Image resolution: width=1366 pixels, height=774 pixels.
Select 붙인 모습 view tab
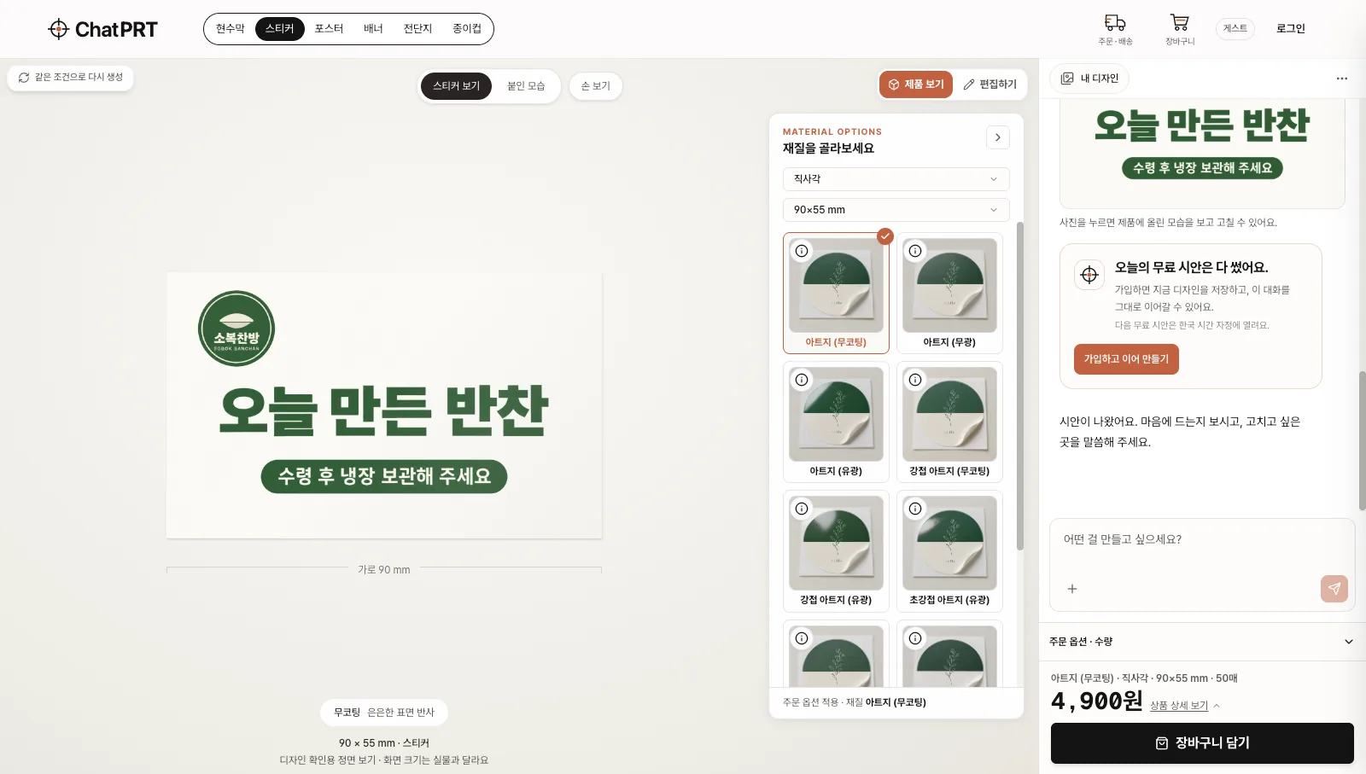pos(526,86)
